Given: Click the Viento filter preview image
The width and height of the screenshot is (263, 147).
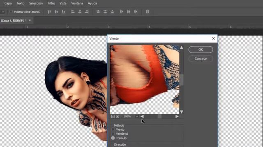Looking at the screenshot, I should click(145, 79).
